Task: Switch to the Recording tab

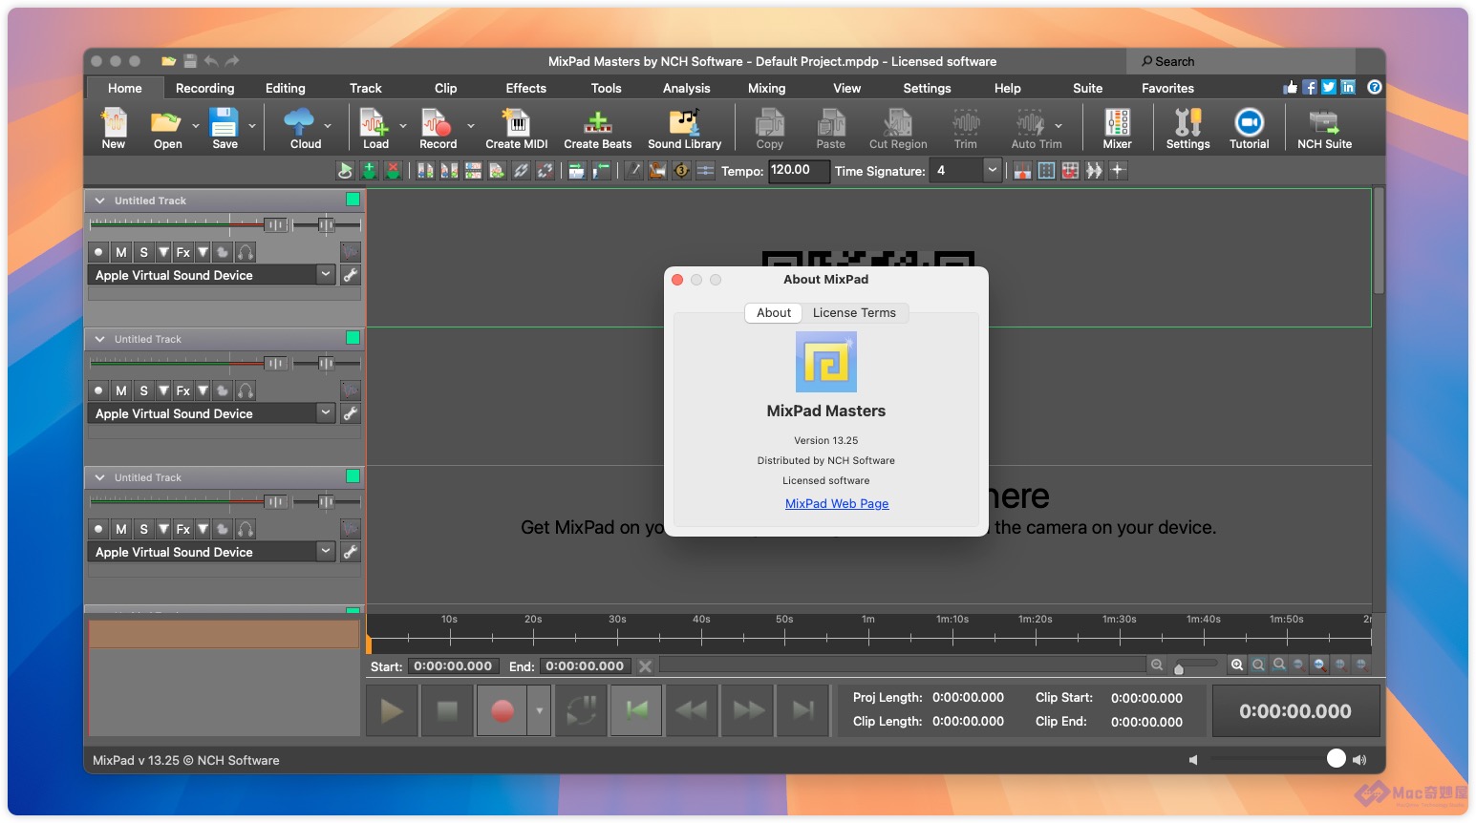Action: coord(204,88)
